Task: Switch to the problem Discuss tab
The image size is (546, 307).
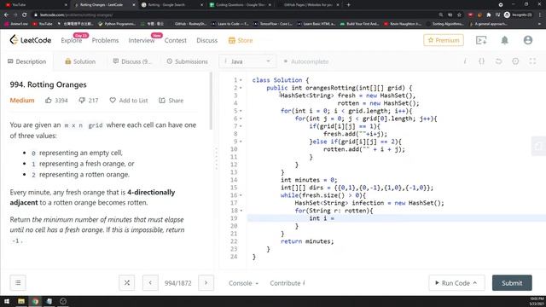Action: (132, 61)
